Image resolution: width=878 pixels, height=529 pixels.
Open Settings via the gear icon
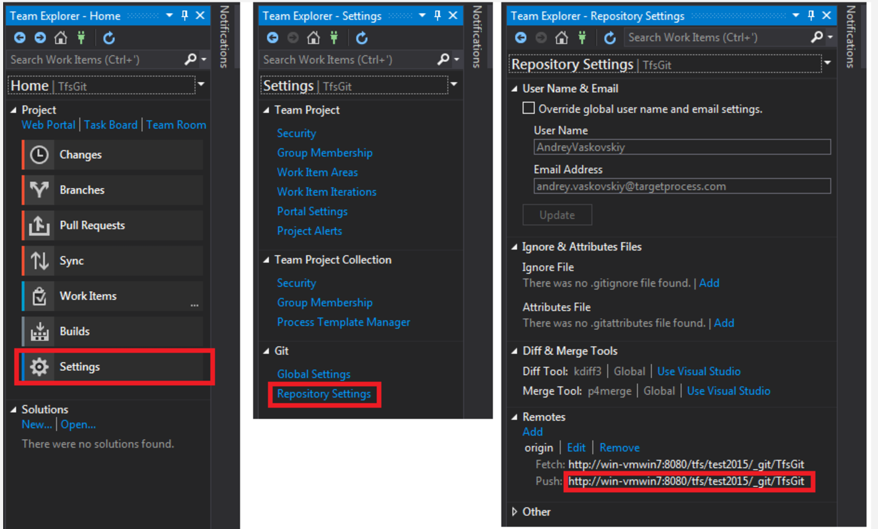click(x=39, y=367)
